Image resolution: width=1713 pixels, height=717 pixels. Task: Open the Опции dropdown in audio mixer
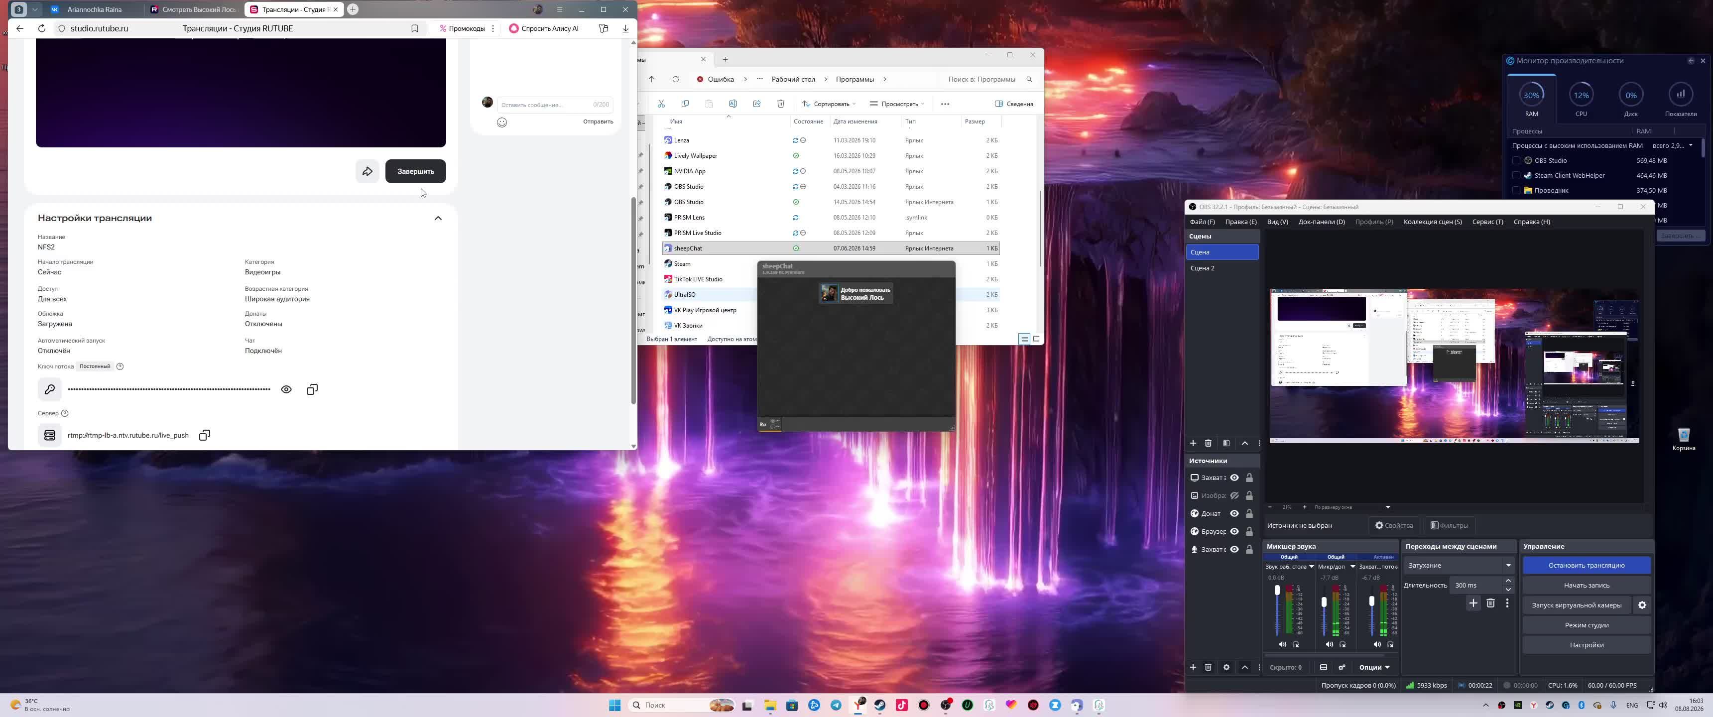(1374, 667)
